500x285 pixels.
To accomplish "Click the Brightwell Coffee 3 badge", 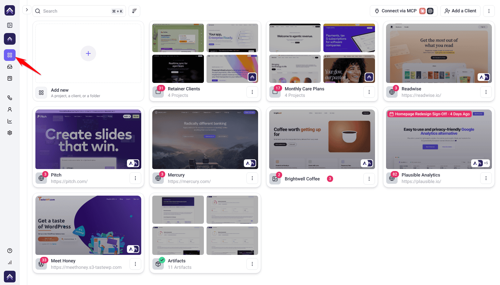I will (330, 179).
